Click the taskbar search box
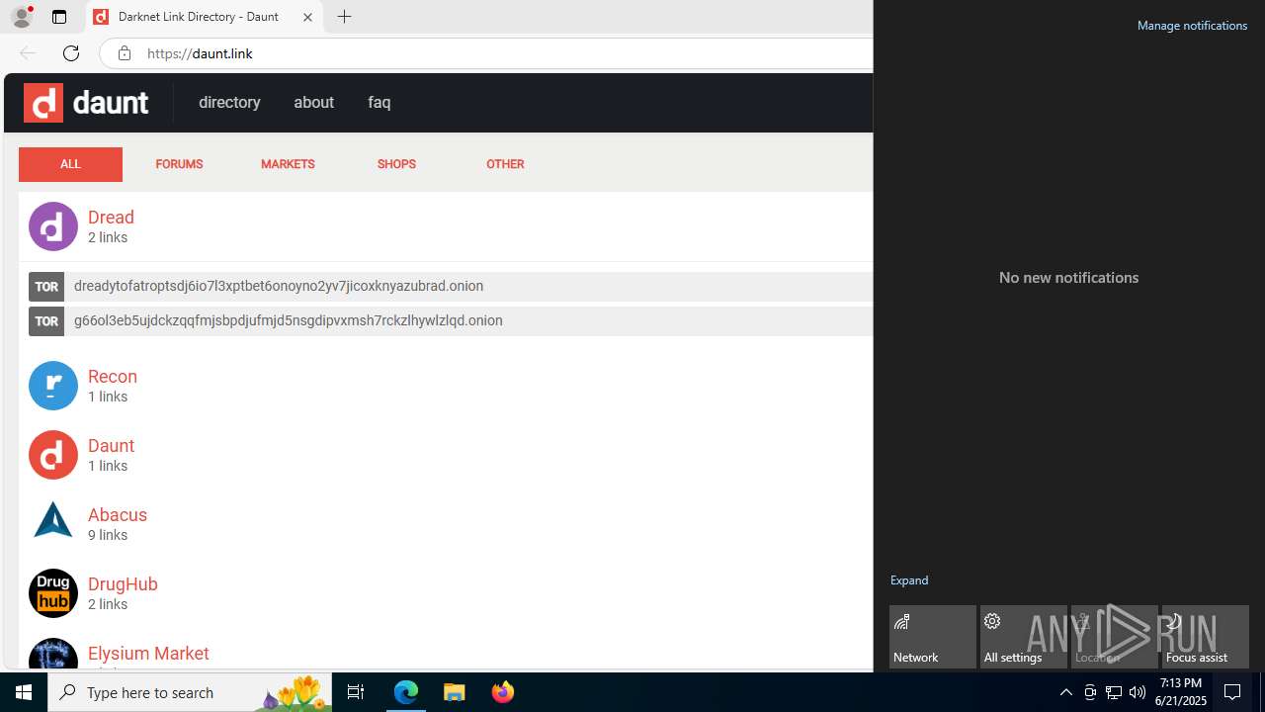 click(190, 692)
